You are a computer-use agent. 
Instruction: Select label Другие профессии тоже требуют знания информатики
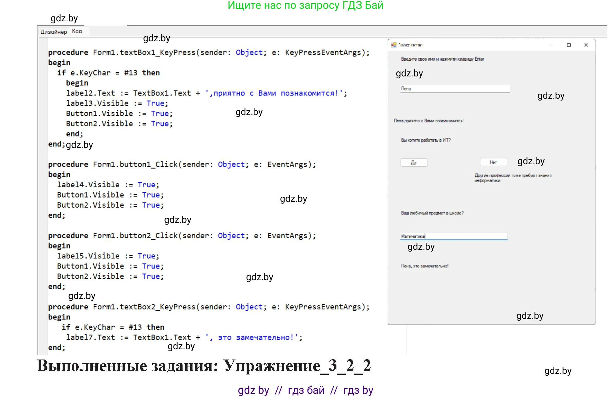(514, 178)
